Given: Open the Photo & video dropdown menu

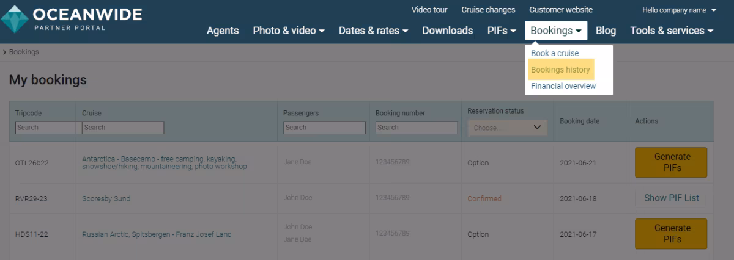Looking at the screenshot, I should [x=288, y=31].
